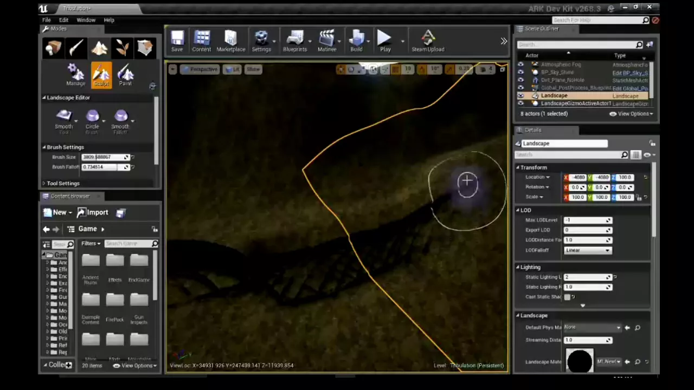Screen dimensions: 694x390
Task: Toggle visibility of BP_Sky_Sphere actor
Action: coord(521,72)
